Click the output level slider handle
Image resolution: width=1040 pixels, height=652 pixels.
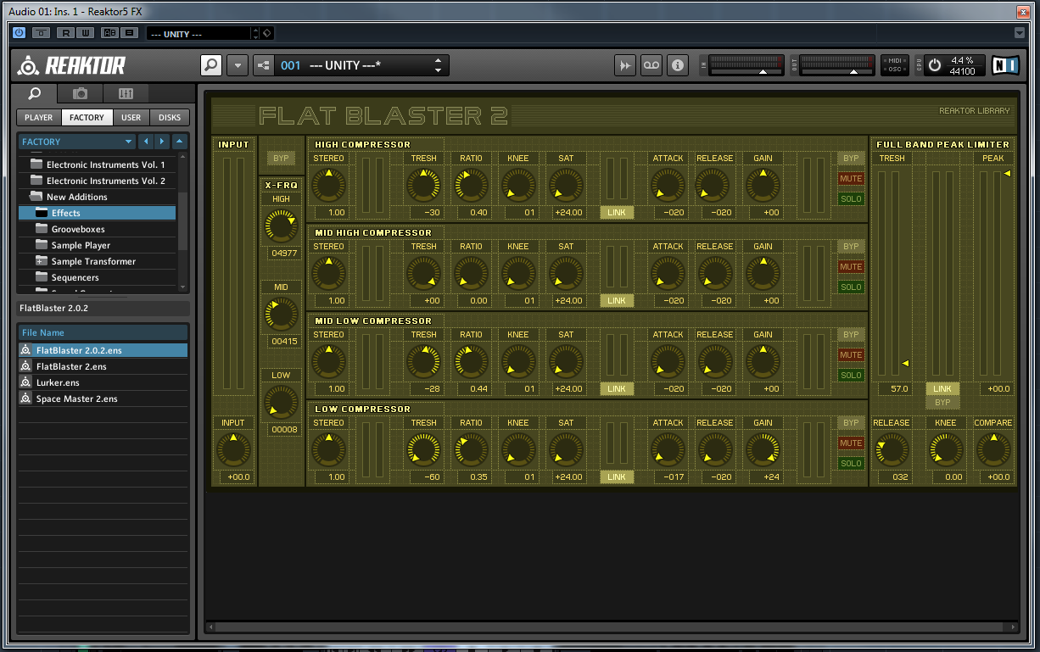[x=854, y=73]
